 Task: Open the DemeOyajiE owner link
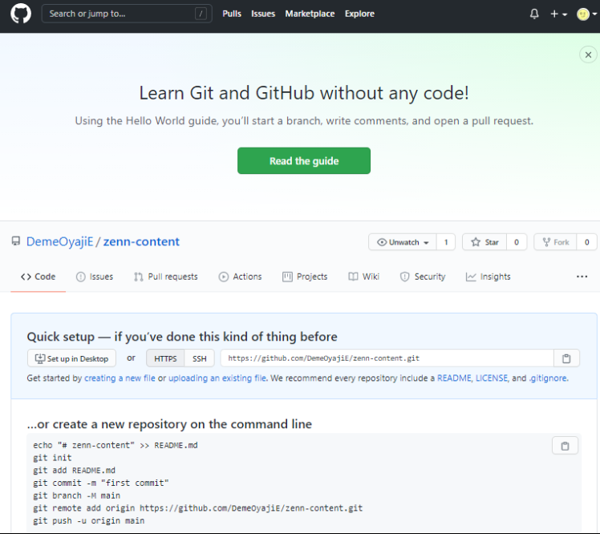click(x=59, y=242)
